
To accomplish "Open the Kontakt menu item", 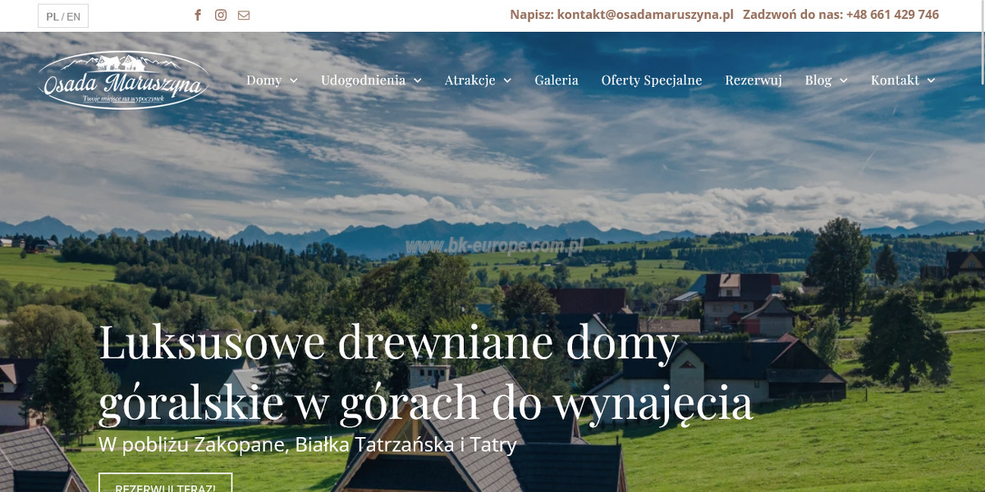I will [895, 80].
